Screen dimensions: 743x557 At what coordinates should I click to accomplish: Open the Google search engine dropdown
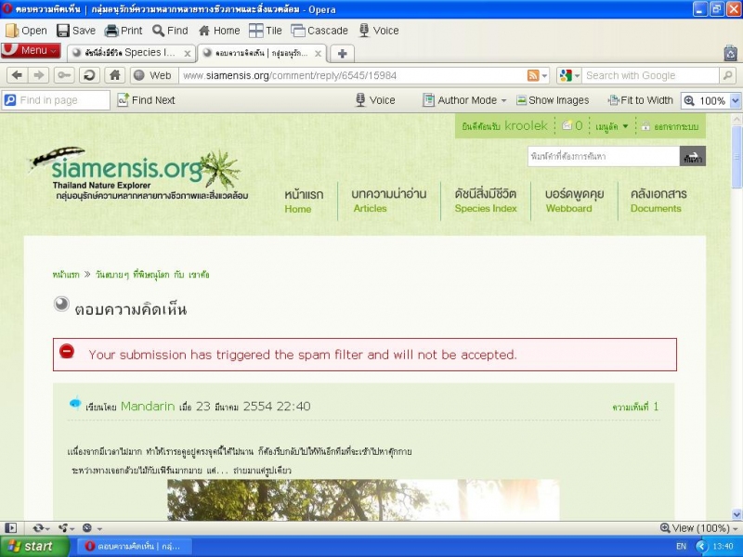569,75
